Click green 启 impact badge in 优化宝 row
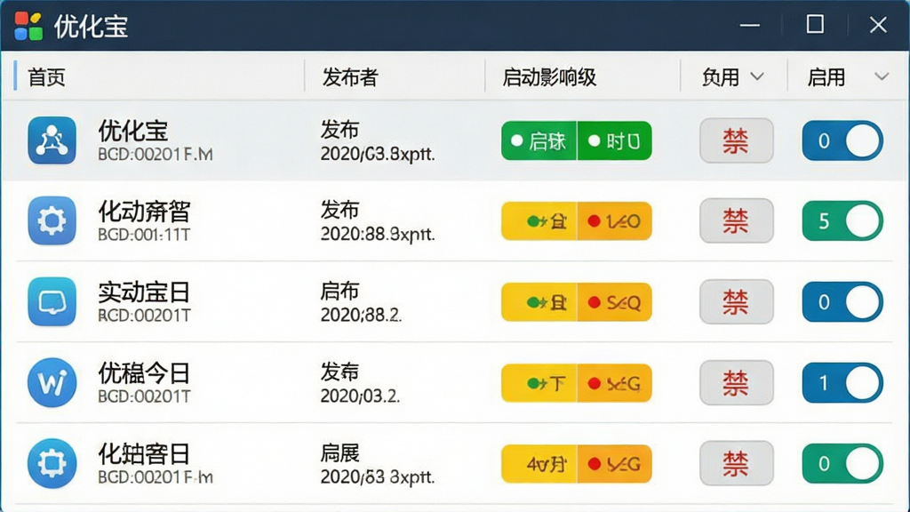Viewport: 910px width, 512px height. (x=539, y=140)
